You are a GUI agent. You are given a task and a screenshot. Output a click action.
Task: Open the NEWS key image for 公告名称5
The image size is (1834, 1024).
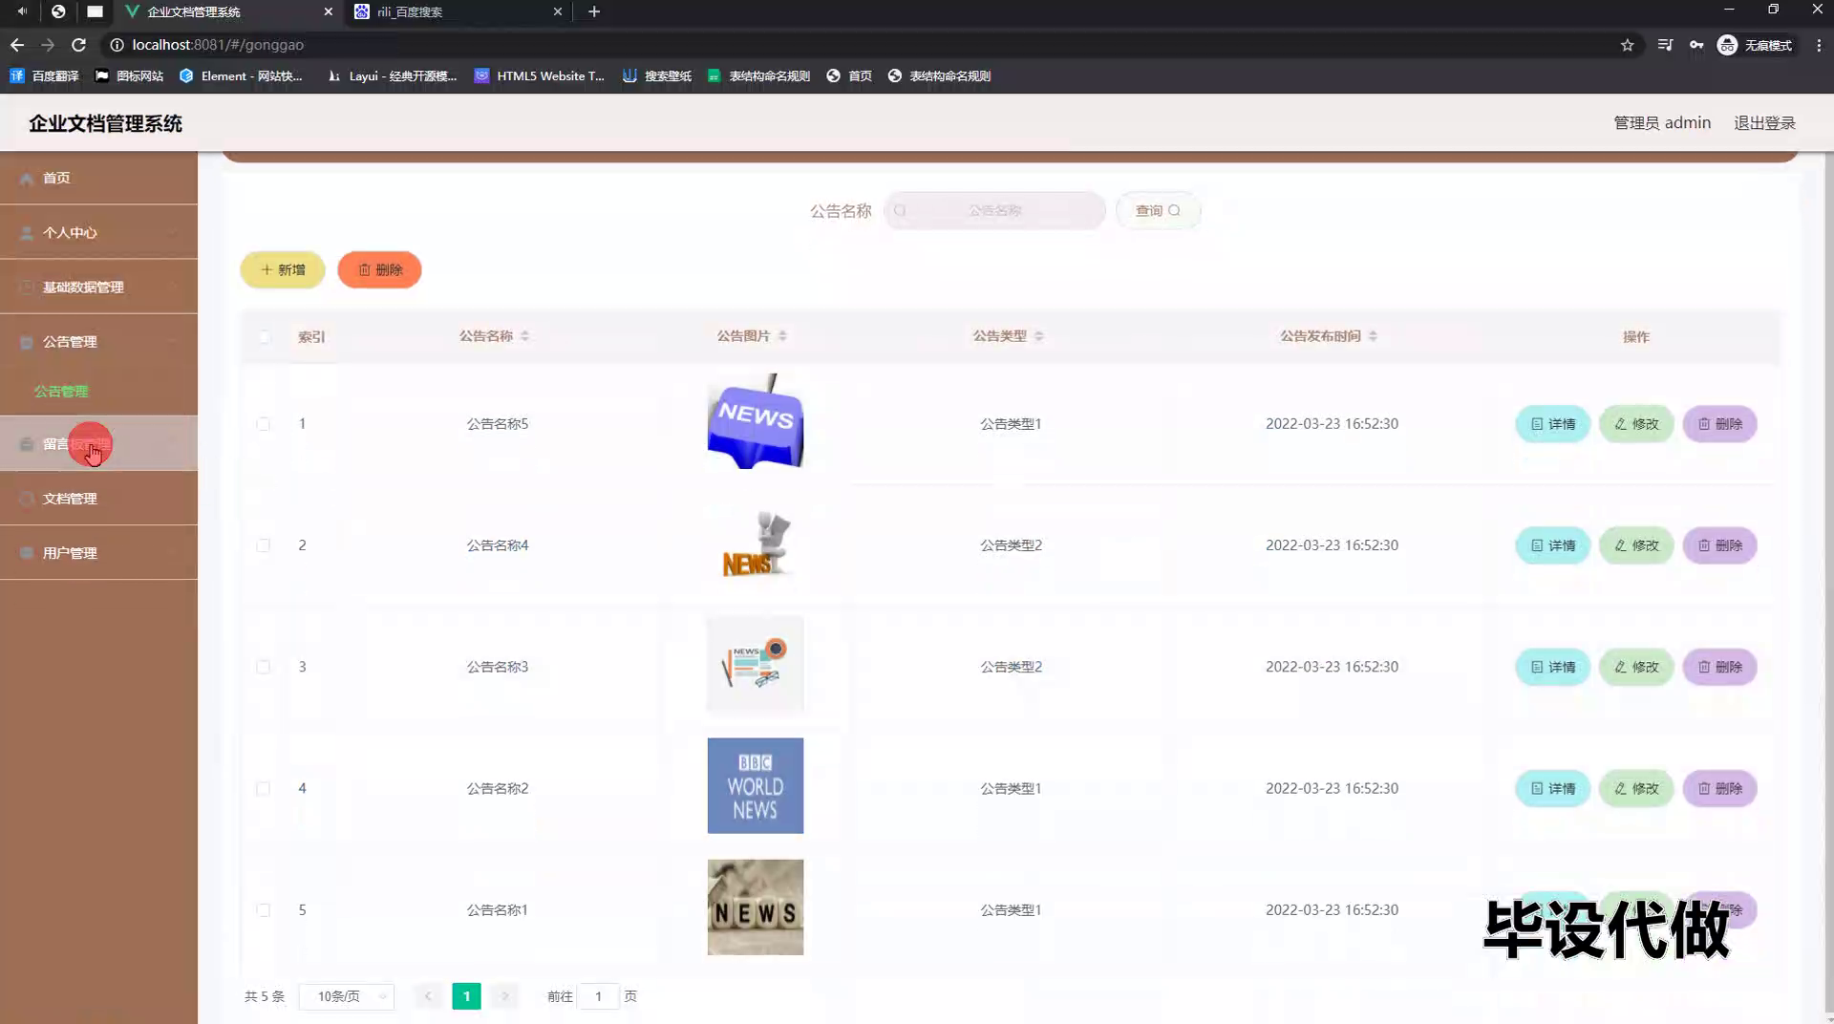pos(756,421)
